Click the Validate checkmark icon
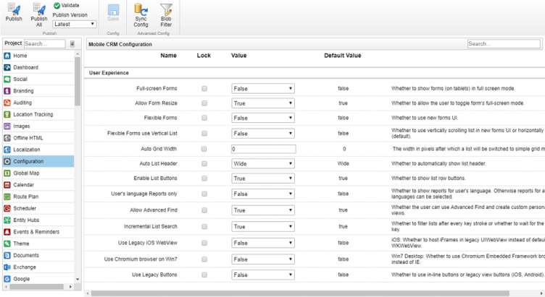545x297 pixels. click(57, 6)
